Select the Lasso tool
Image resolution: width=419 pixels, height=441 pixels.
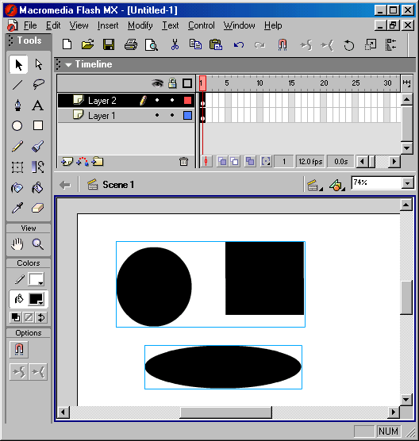[x=38, y=84]
